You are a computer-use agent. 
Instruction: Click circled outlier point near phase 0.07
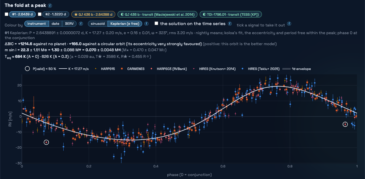coord(46,142)
